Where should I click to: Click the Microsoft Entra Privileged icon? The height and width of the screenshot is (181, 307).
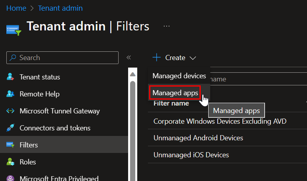pyautogui.click(x=11, y=179)
